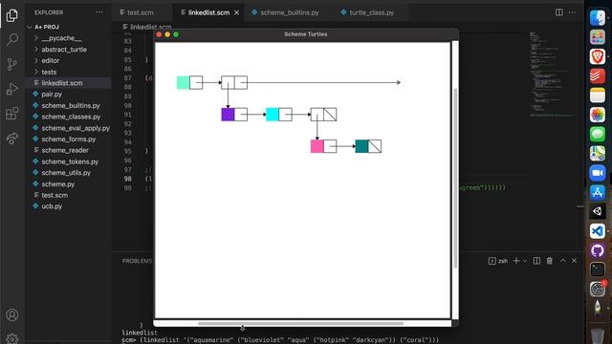The image size is (612, 344).
Task: Open Explorer more actions ellipsis
Action: pyautogui.click(x=99, y=12)
